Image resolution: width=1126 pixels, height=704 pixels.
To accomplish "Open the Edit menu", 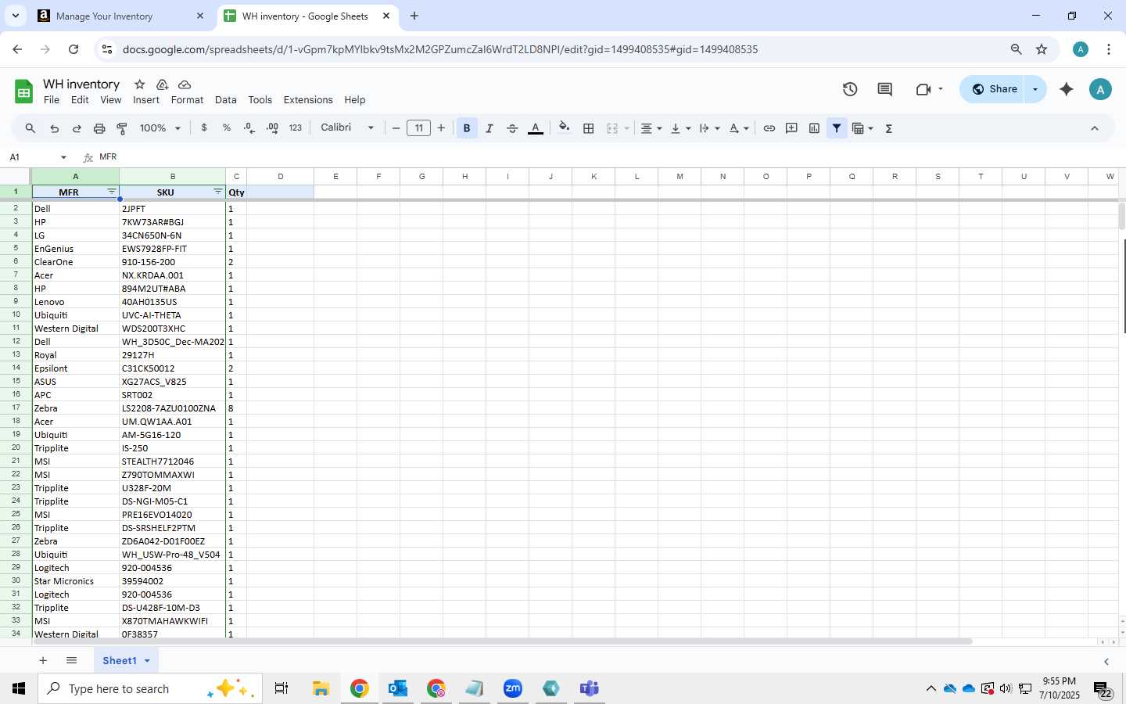I will [x=80, y=100].
